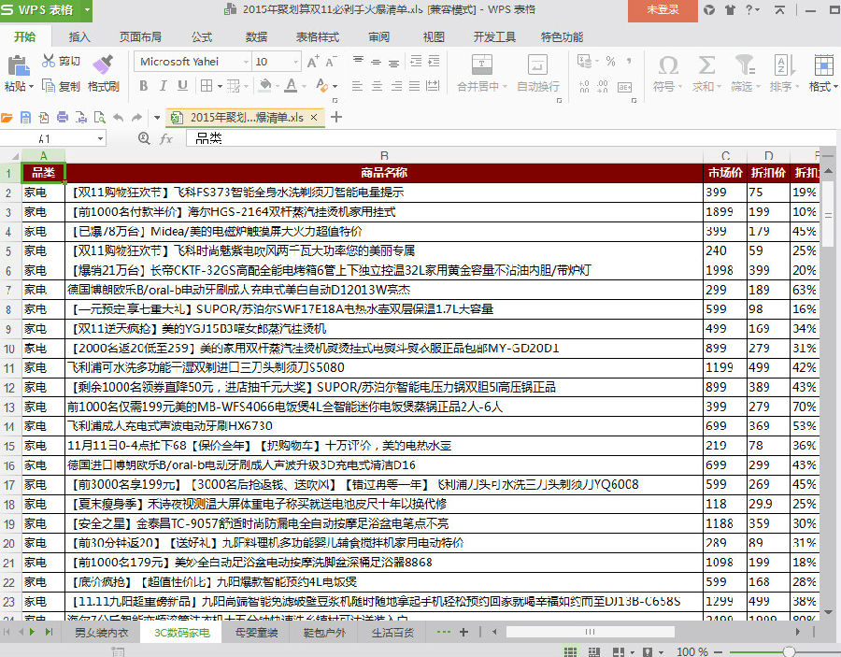
Task: Open the 母婴童装 sheet tab
Action: click(256, 633)
